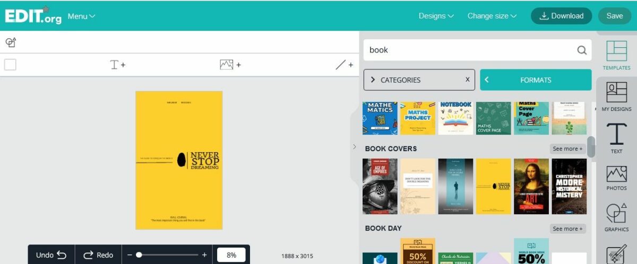Viewport: 637px width, 264px height.
Task: Click the add image icon
Action: [230, 65]
